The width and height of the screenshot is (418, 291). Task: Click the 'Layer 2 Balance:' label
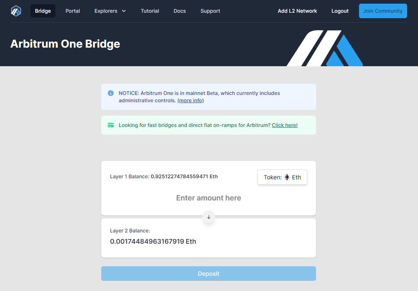(x=130, y=231)
